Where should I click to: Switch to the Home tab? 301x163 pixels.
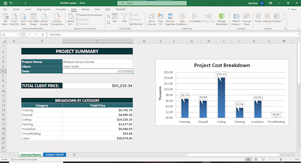(16, 9)
